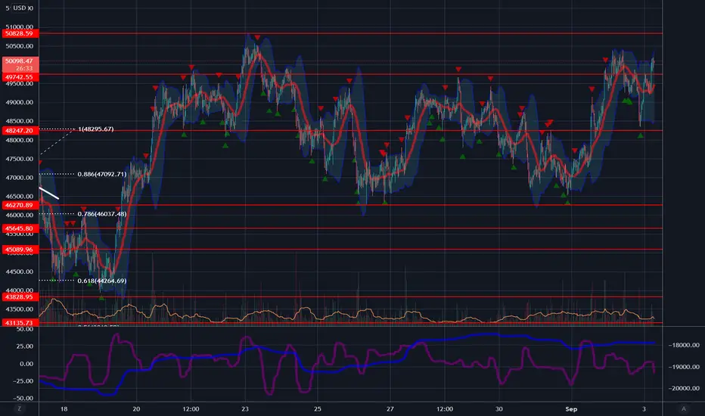Click the 50828.59 price line label
705x416 pixels.
click(20, 33)
